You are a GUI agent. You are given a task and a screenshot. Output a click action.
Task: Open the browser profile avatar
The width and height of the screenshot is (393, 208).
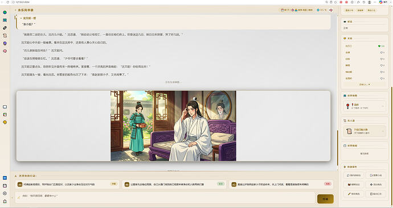coord(370,2)
